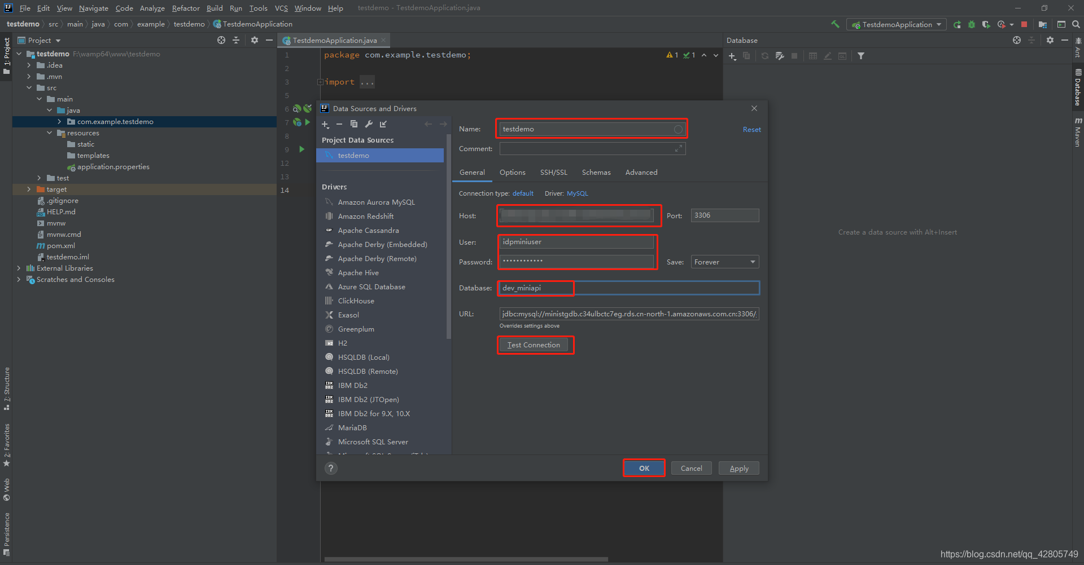Collapse the resources folder
The image size is (1084, 565).
tap(49, 133)
